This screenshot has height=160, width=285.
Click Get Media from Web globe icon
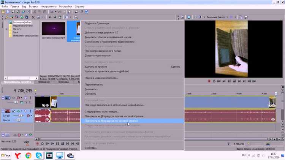pos(21,17)
